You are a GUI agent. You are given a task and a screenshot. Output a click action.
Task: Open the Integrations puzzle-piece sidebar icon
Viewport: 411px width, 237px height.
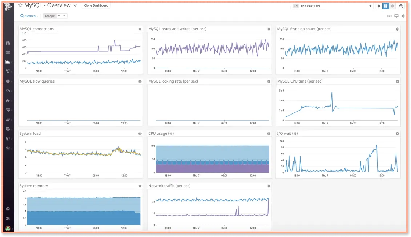pos(8,100)
